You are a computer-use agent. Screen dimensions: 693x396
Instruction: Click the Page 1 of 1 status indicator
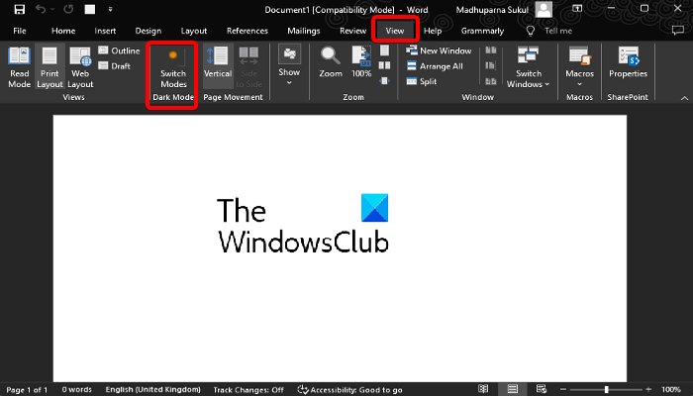tap(27, 390)
